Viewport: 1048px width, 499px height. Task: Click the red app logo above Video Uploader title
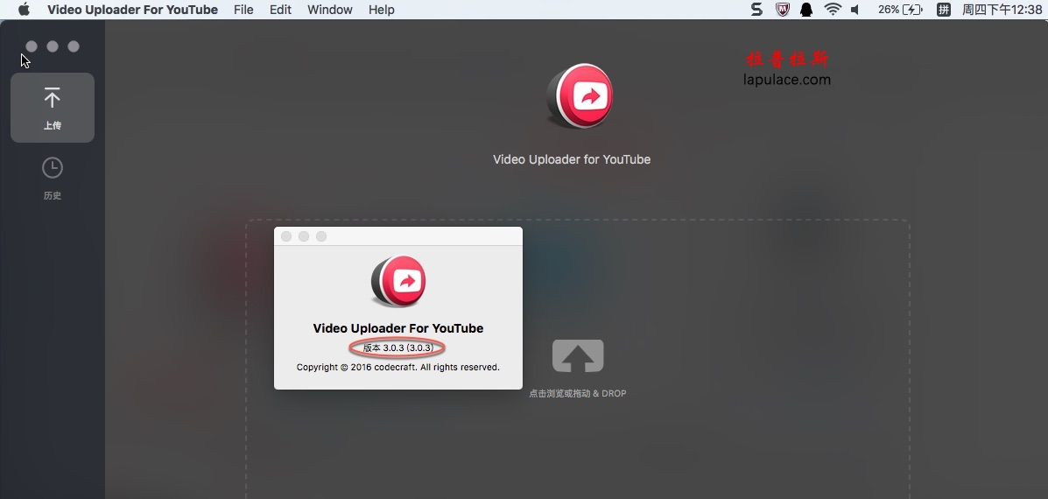click(x=579, y=96)
